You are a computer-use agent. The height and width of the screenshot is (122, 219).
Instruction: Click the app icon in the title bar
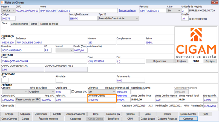(2, 2)
